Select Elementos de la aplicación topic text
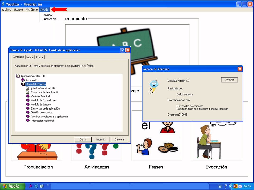 pos(45,108)
